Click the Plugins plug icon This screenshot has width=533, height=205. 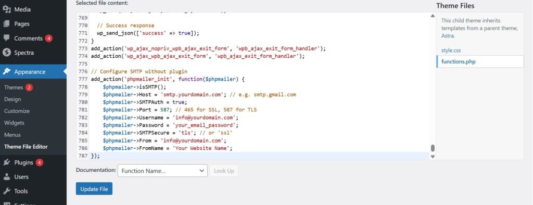pyautogui.click(x=6, y=162)
